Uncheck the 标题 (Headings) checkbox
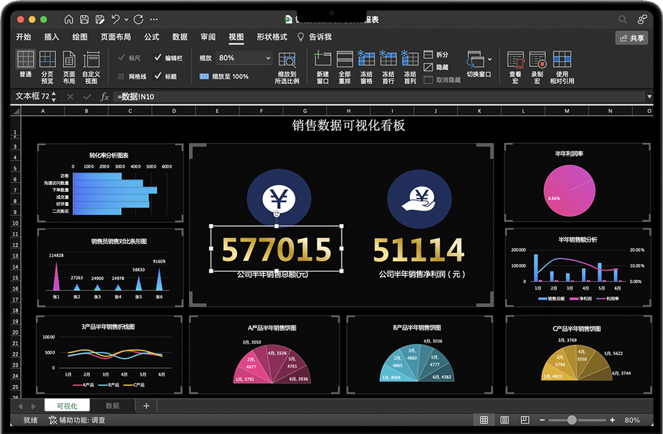 point(158,76)
